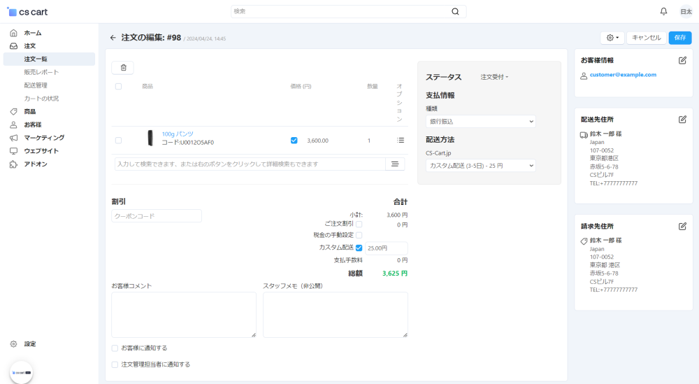The height and width of the screenshot is (384, 699).
Task: Click the product thumbnail of 100g パンツ
Action: [150, 138]
